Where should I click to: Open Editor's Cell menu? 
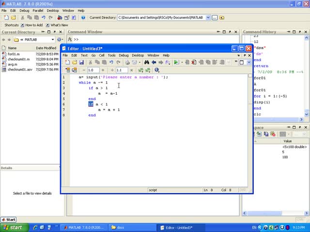tap(102, 55)
